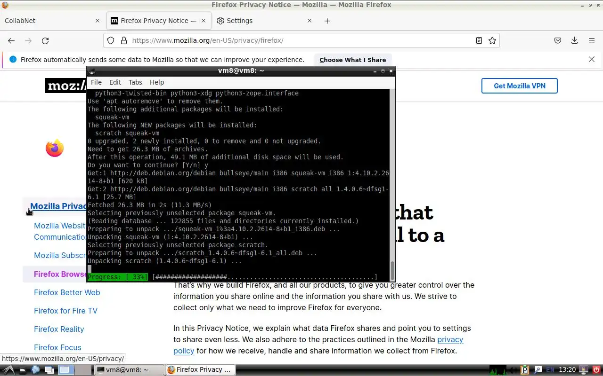Open the Mozilla Websites, Communications link
603x376 pixels.
coord(60,231)
